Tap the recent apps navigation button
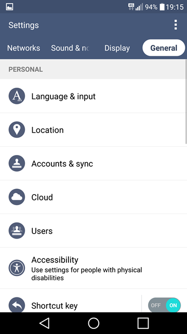The width and height of the screenshot is (187, 334). [x=143, y=323]
